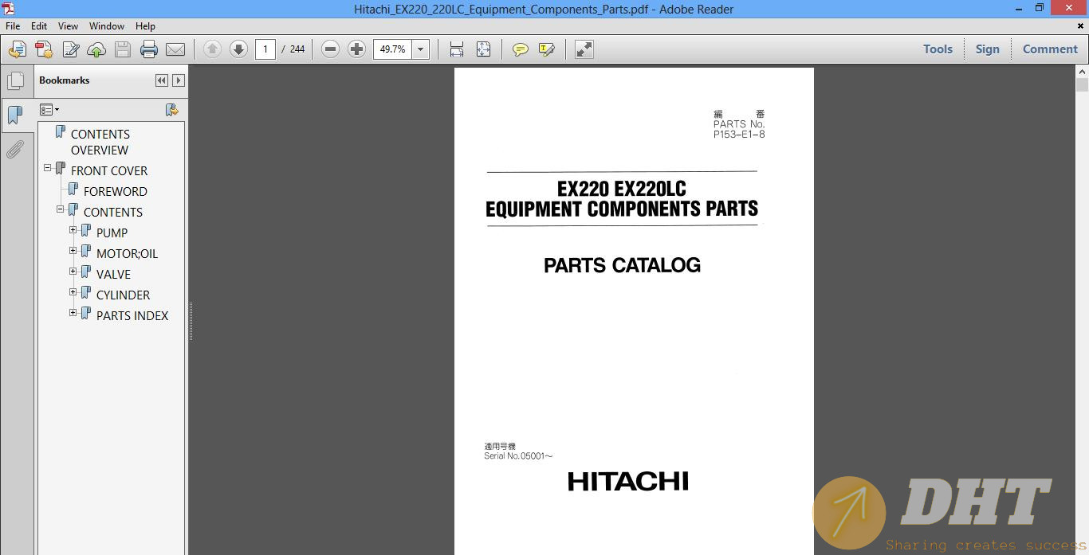Jump to CONTENTS OVERVIEW bookmark
Screen dimensions: 1089x555
100,142
